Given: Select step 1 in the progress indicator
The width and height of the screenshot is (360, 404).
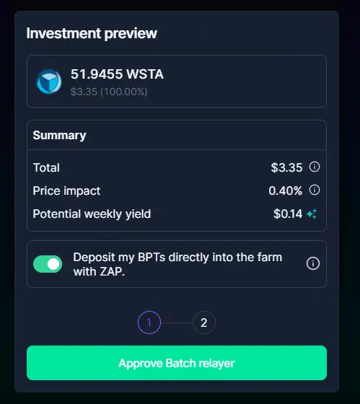Looking at the screenshot, I should click(149, 322).
